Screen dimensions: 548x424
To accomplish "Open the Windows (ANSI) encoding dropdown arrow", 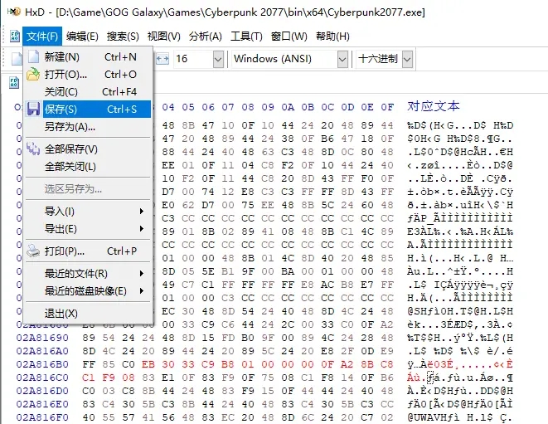I will 342,59.
